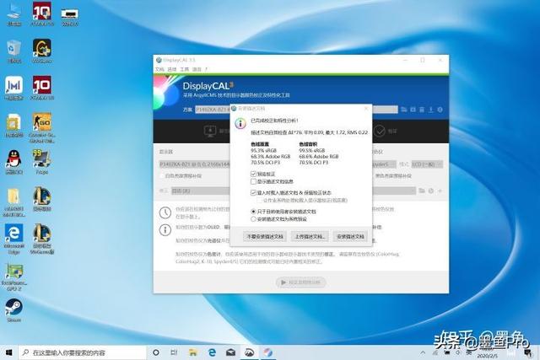Image resolution: width=540 pixels, height=360 pixels.
Task: Open the display device dropdown
Action: pos(195,164)
